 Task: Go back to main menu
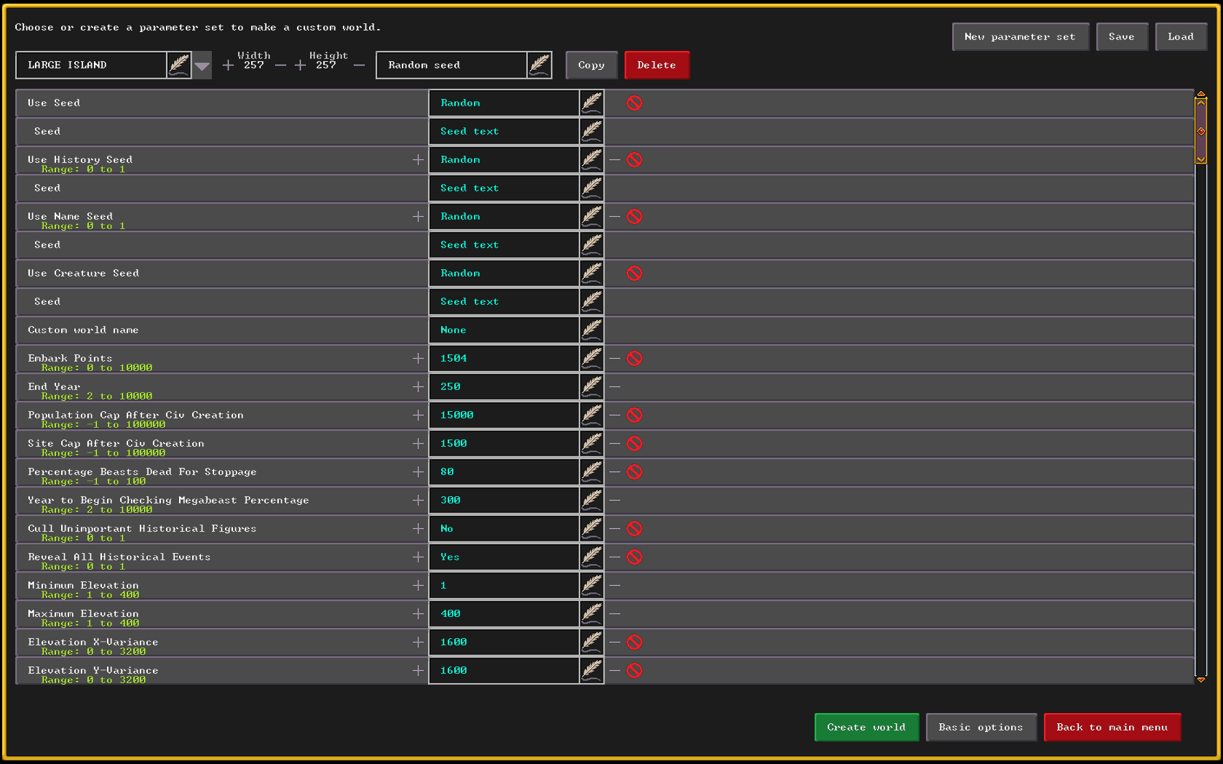pos(1112,727)
